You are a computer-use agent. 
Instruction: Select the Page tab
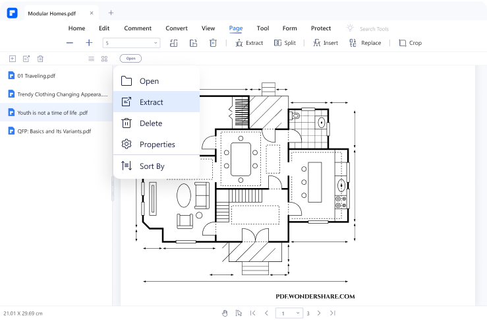tap(236, 28)
